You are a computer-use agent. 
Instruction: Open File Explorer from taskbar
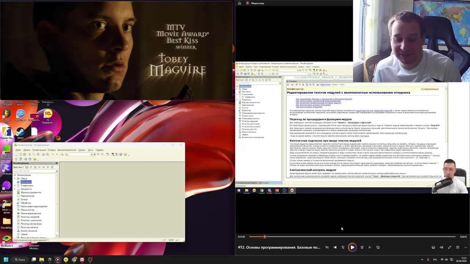tap(41, 260)
